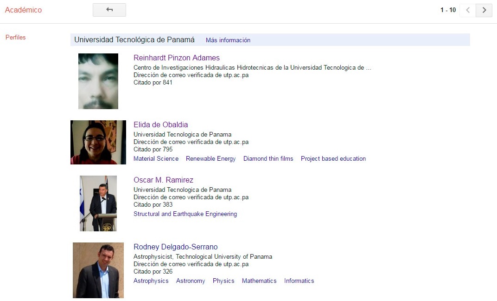Select the Astrophysics interest tag

coord(151,281)
